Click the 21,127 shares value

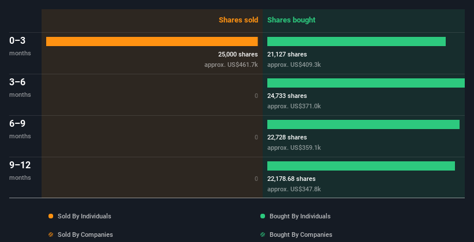[x=287, y=54]
